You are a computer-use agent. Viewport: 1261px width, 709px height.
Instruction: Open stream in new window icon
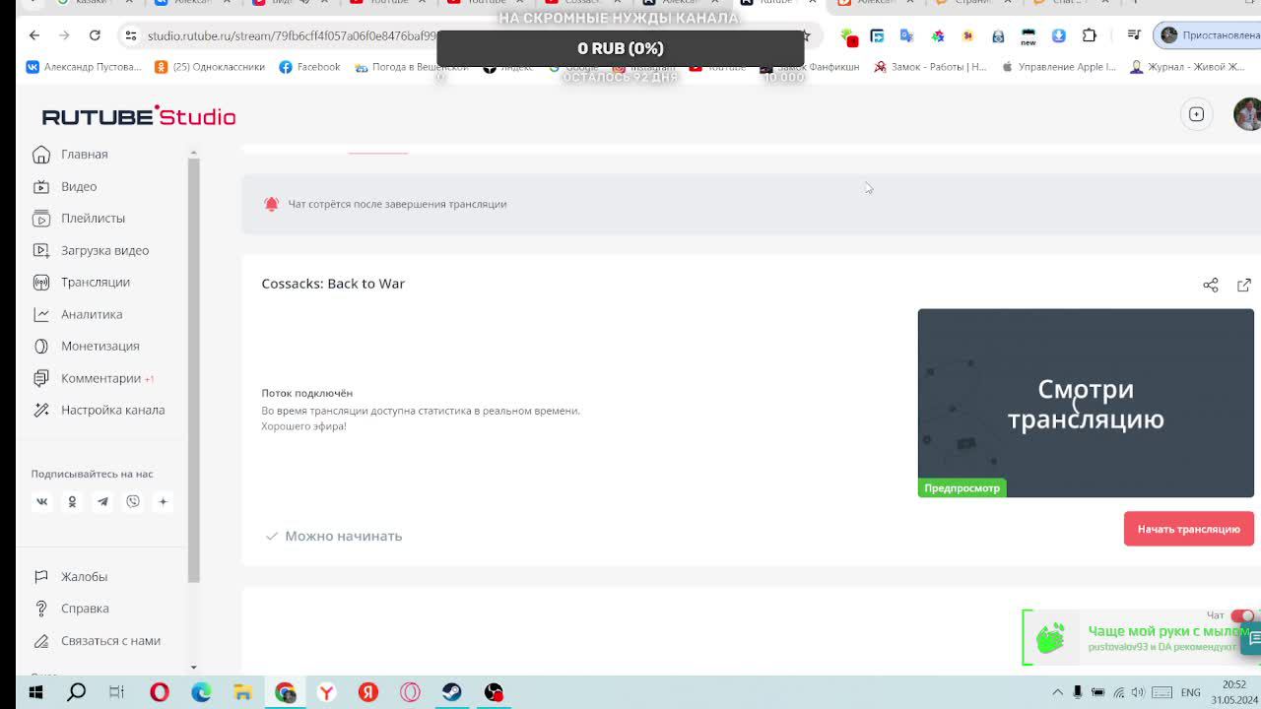[1244, 285]
